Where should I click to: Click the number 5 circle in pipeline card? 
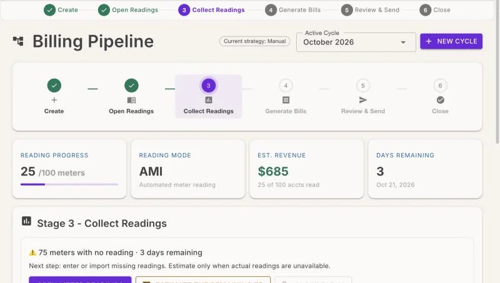point(363,86)
